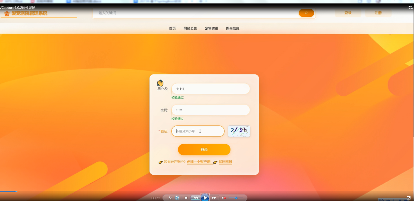This screenshot has width=414, height=201.
Task: Click the orange 登录 submit button
Action: click(x=204, y=149)
